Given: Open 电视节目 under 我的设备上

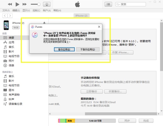Looking at the screenshot, I should (x=14, y=85).
